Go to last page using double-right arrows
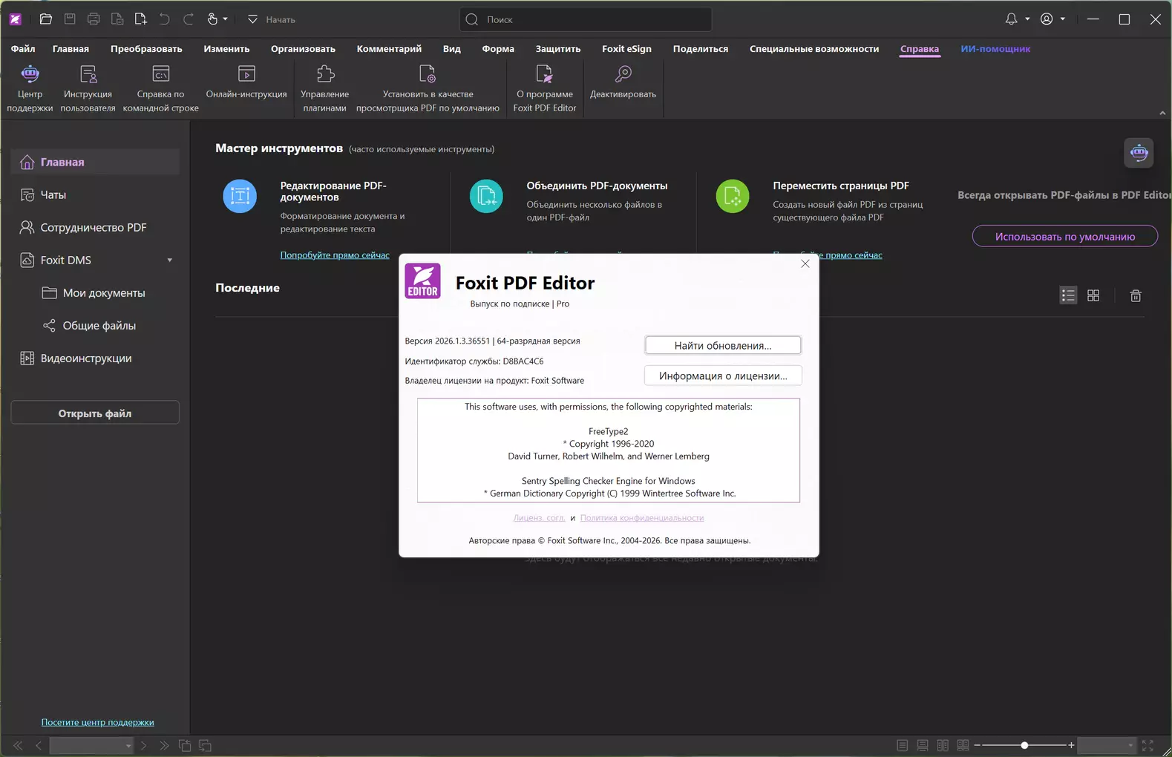The width and height of the screenshot is (1172, 757). point(164,745)
